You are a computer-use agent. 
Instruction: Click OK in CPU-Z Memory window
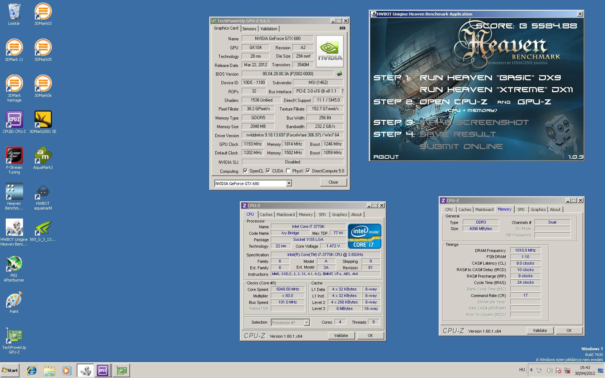(x=569, y=330)
